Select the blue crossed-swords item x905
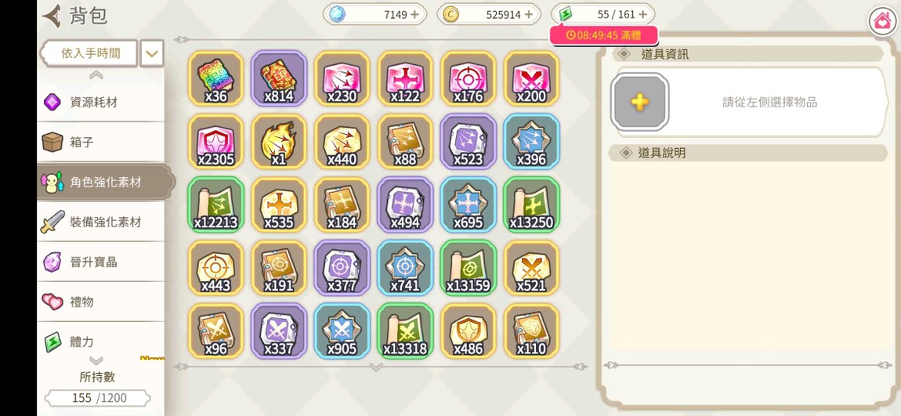 342,331
